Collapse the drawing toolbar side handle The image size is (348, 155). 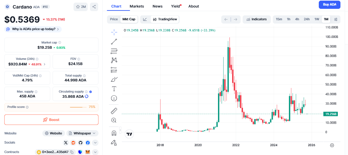tap(120, 130)
